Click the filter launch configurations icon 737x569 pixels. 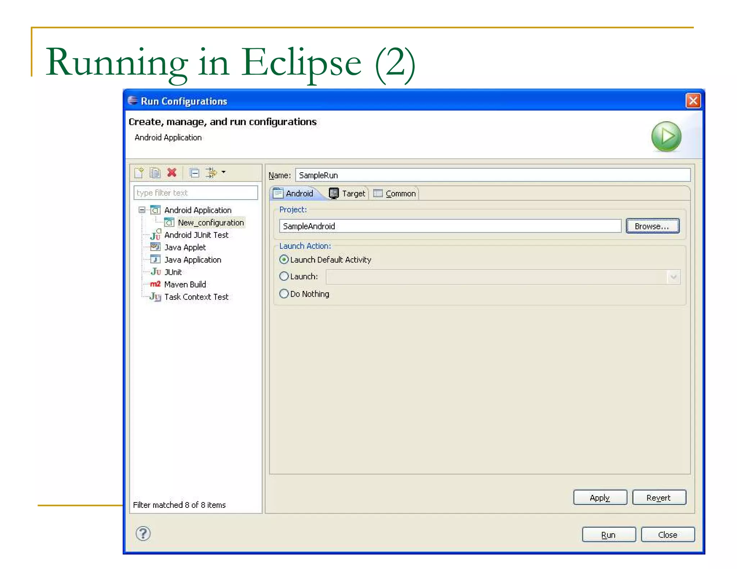pyautogui.click(x=211, y=173)
